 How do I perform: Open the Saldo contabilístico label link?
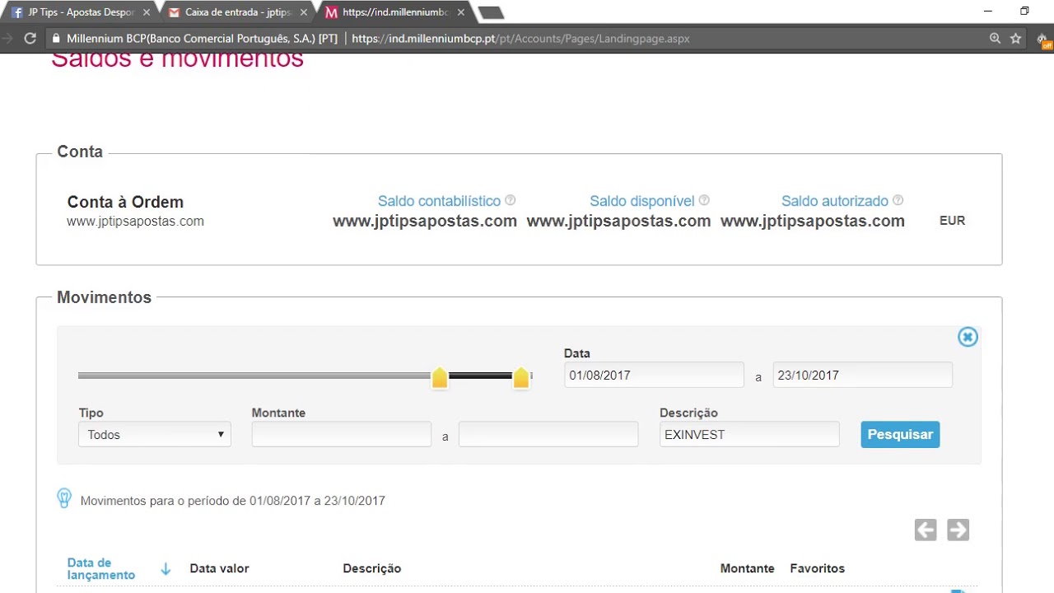tap(439, 201)
